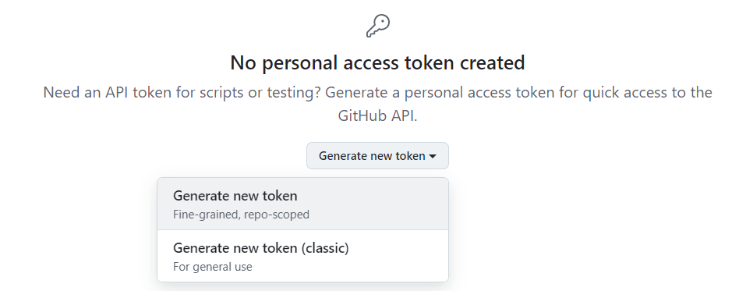Click the 'Generate new token' label on button

tap(372, 156)
